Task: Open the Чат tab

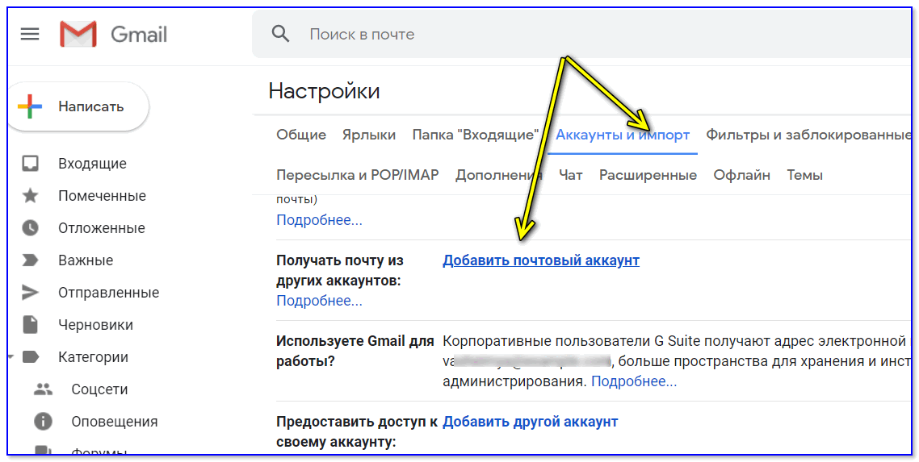Action: point(570,175)
